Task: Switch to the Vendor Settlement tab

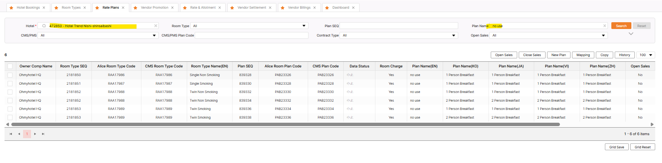Action: (251, 8)
